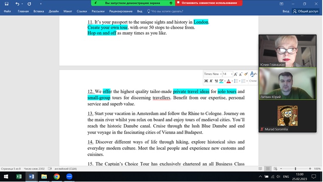The width and height of the screenshot is (323, 182).
Task: Switch to the Рецензирование tab
Action: [x=121, y=11]
